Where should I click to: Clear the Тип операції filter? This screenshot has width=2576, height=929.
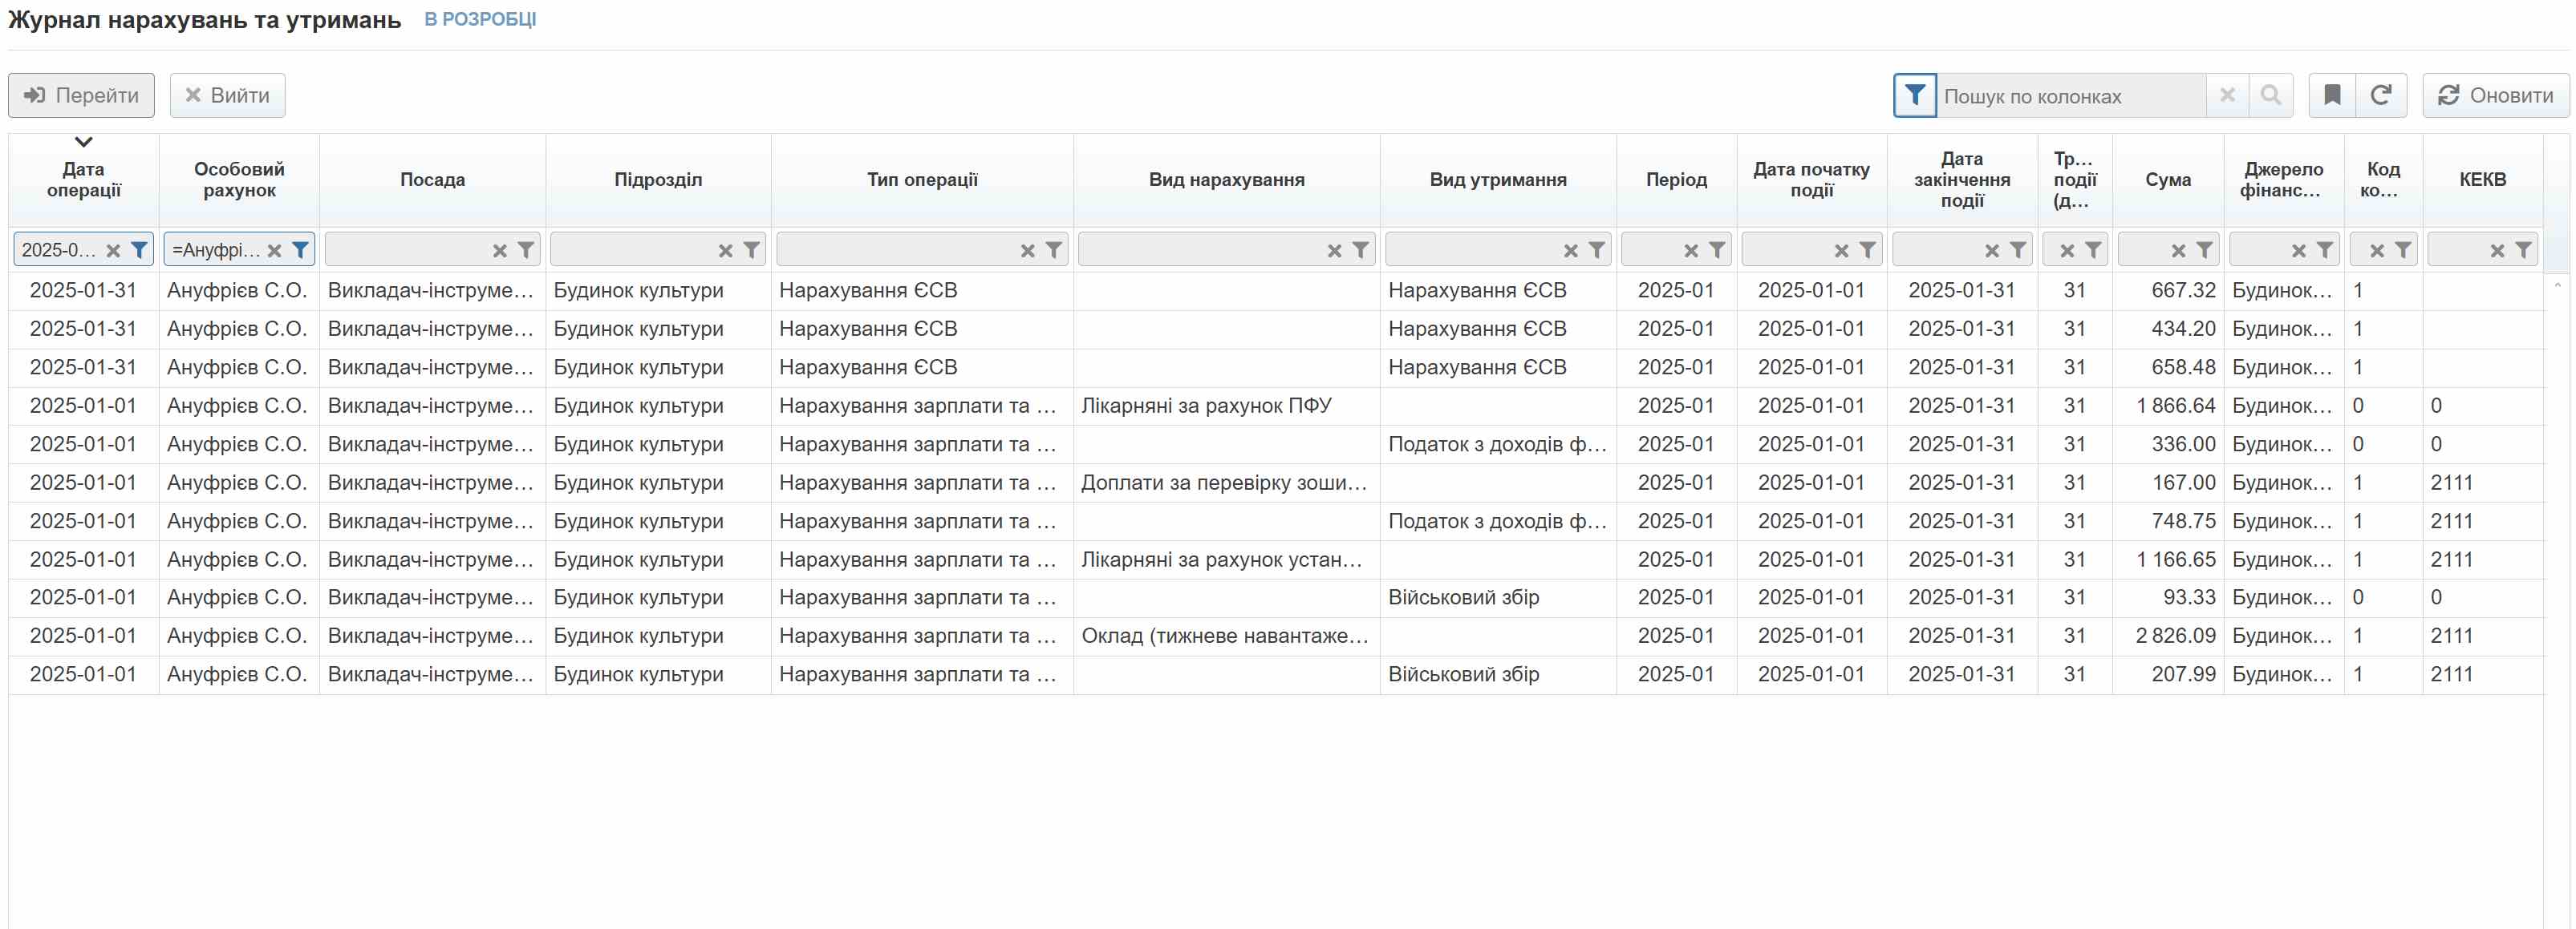pyautogui.click(x=1028, y=251)
